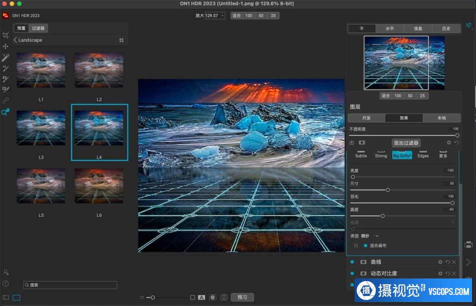Screen dimensions: 476x306
Task: Click the thumbnail size slider at bottom
Action: pos(153,297)
